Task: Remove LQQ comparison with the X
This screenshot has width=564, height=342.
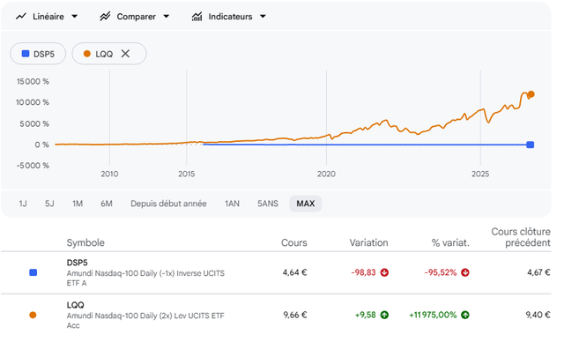Action: [125, 54]
